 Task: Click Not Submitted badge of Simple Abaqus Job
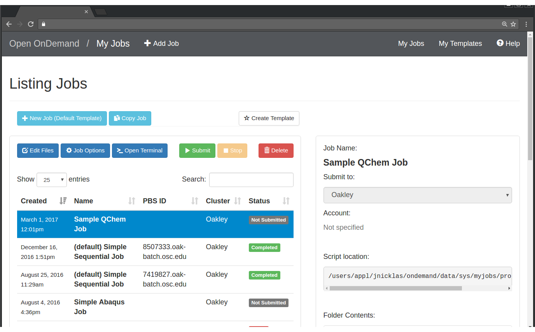click(x=269, y=303)
